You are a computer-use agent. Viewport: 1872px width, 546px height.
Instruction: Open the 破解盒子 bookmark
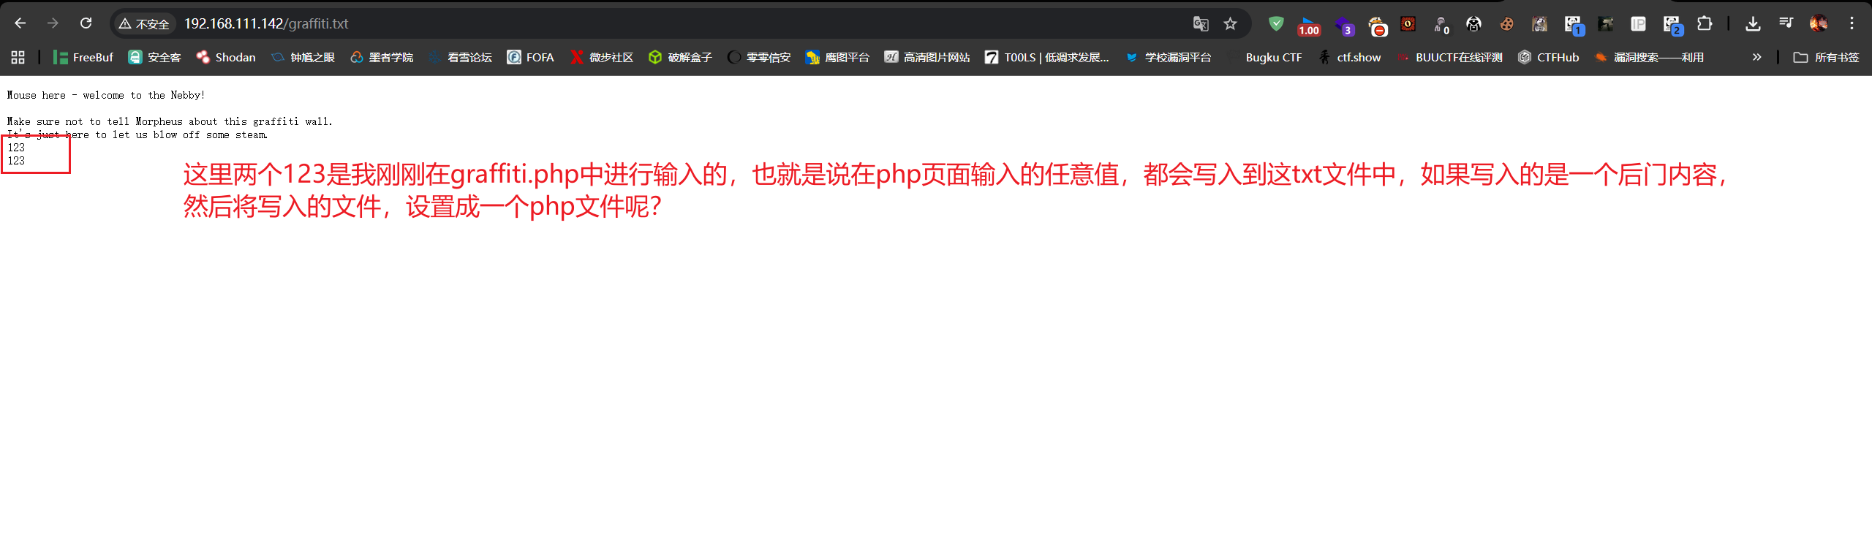click(680, 57)
